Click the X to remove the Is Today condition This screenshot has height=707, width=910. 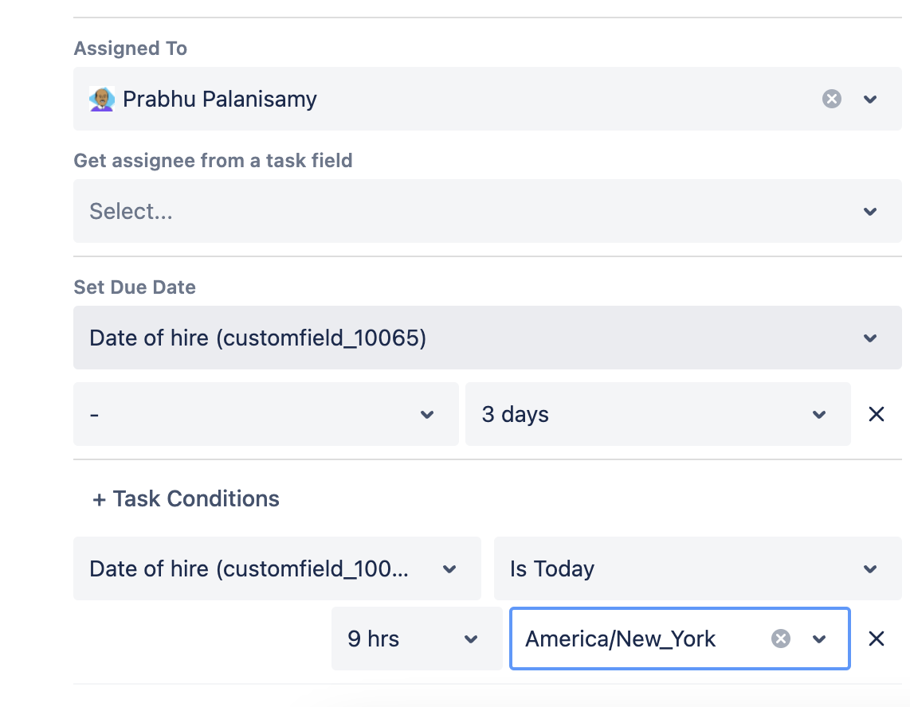coord(876,638)
